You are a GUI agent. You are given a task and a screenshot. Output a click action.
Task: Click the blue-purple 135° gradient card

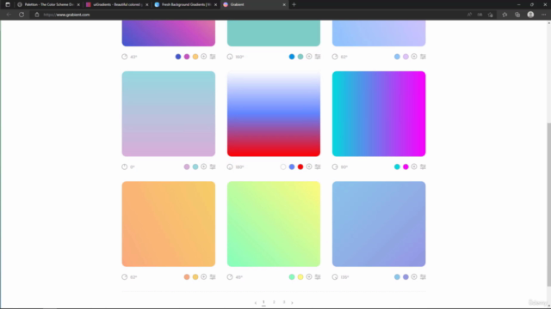(x=379, y=224)
